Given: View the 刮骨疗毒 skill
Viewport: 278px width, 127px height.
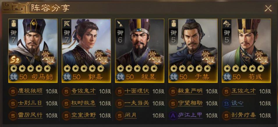Looking at the screenshot, I should pyautogui.click(x=244, y=115).
